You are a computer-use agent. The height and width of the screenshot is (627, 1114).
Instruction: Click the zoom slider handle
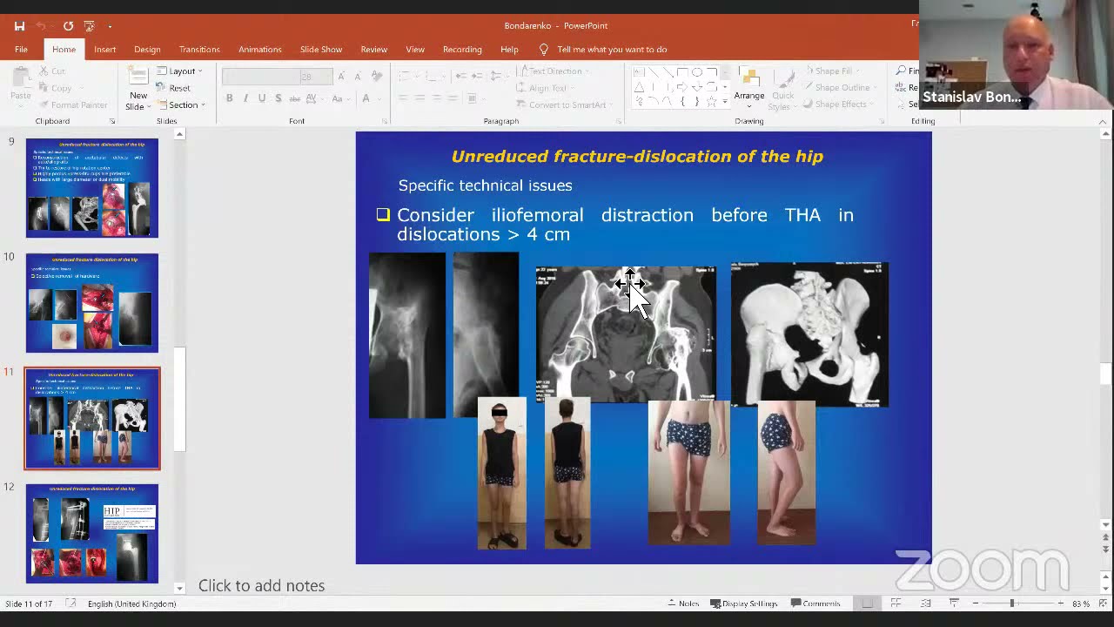point(1012,603)
